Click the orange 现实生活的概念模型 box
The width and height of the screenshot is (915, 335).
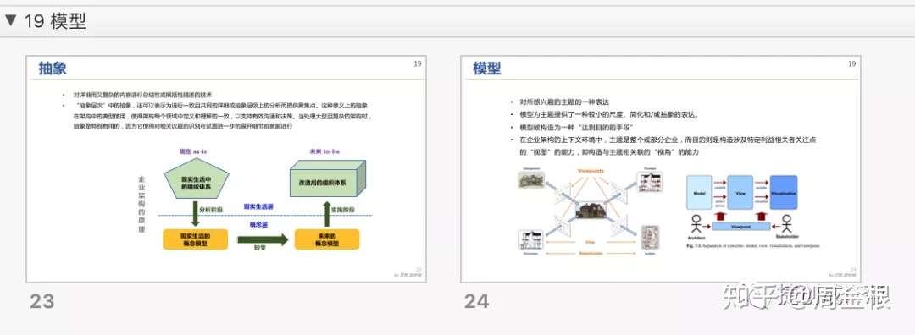point(196,239)
